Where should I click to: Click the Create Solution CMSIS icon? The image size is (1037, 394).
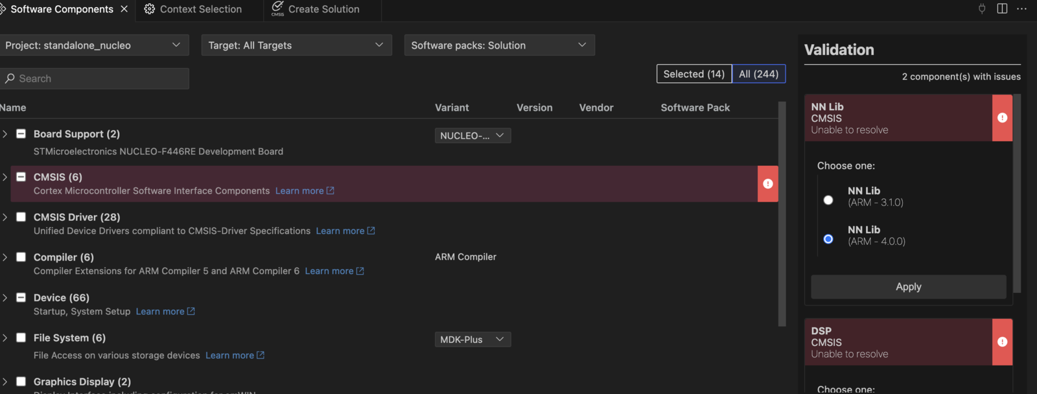pyautogui.click(x=277, y=8)
